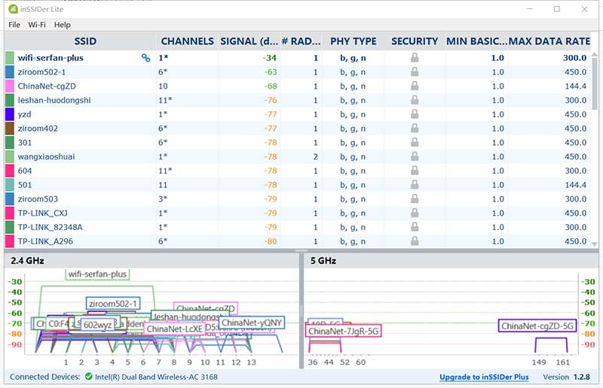Click the lock icon in yzd row
Viewport: 603px width, 388px height.
415,114
